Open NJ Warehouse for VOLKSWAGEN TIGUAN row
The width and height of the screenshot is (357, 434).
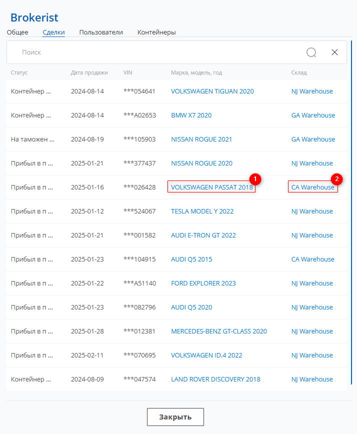312,91
